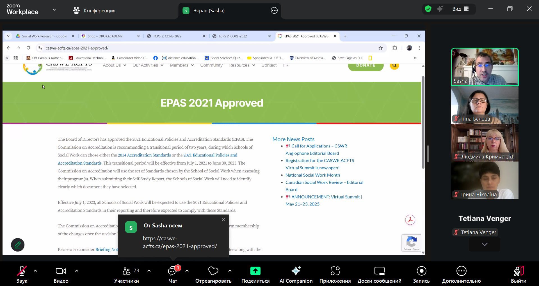This screenshot has height=286, width=539.
Task: Open the Participants panel showing 73
Action: pyautogui.click(x=127, y=271)
